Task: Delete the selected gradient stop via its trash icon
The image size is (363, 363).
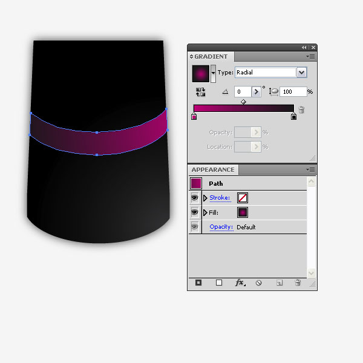Action: 301,110
